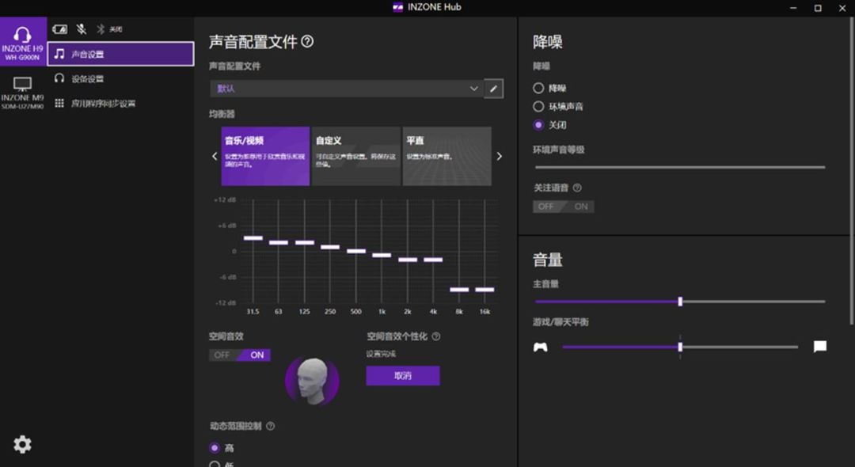Open help icon next to 动态范围控制

[x=271, y=426]
